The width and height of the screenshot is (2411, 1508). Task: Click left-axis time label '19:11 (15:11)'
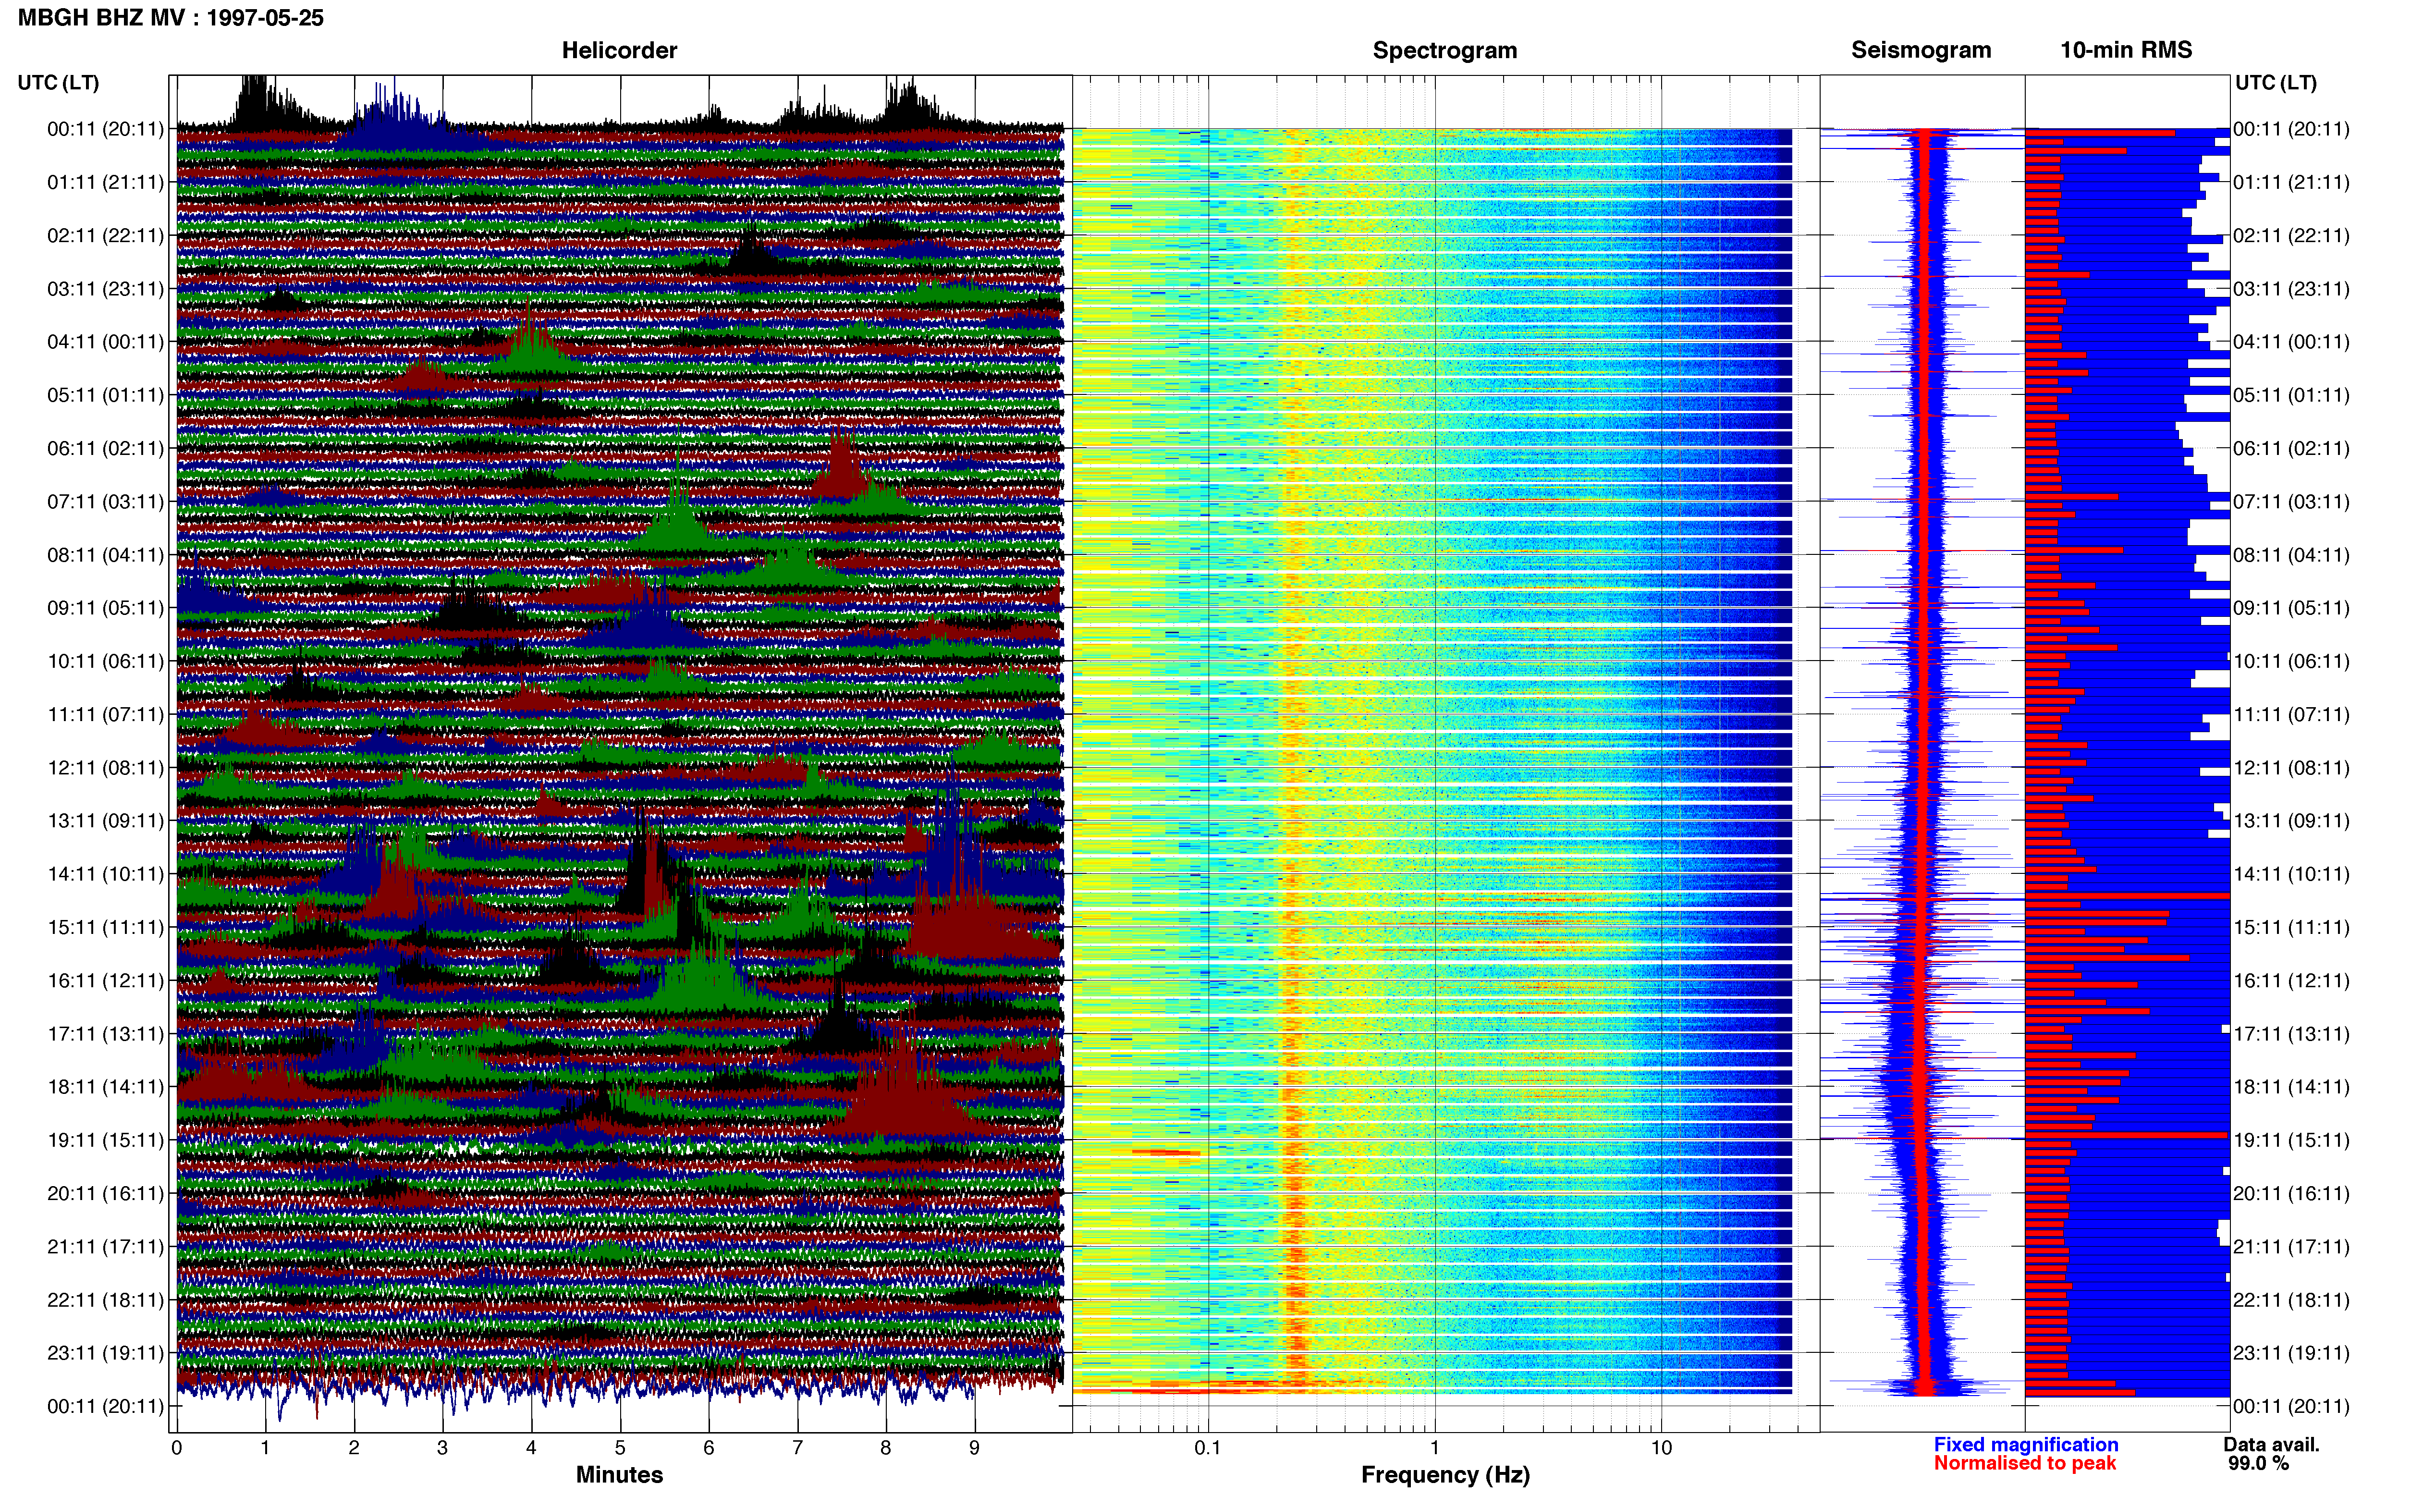pyautogui.click(x=105, y=1140)
